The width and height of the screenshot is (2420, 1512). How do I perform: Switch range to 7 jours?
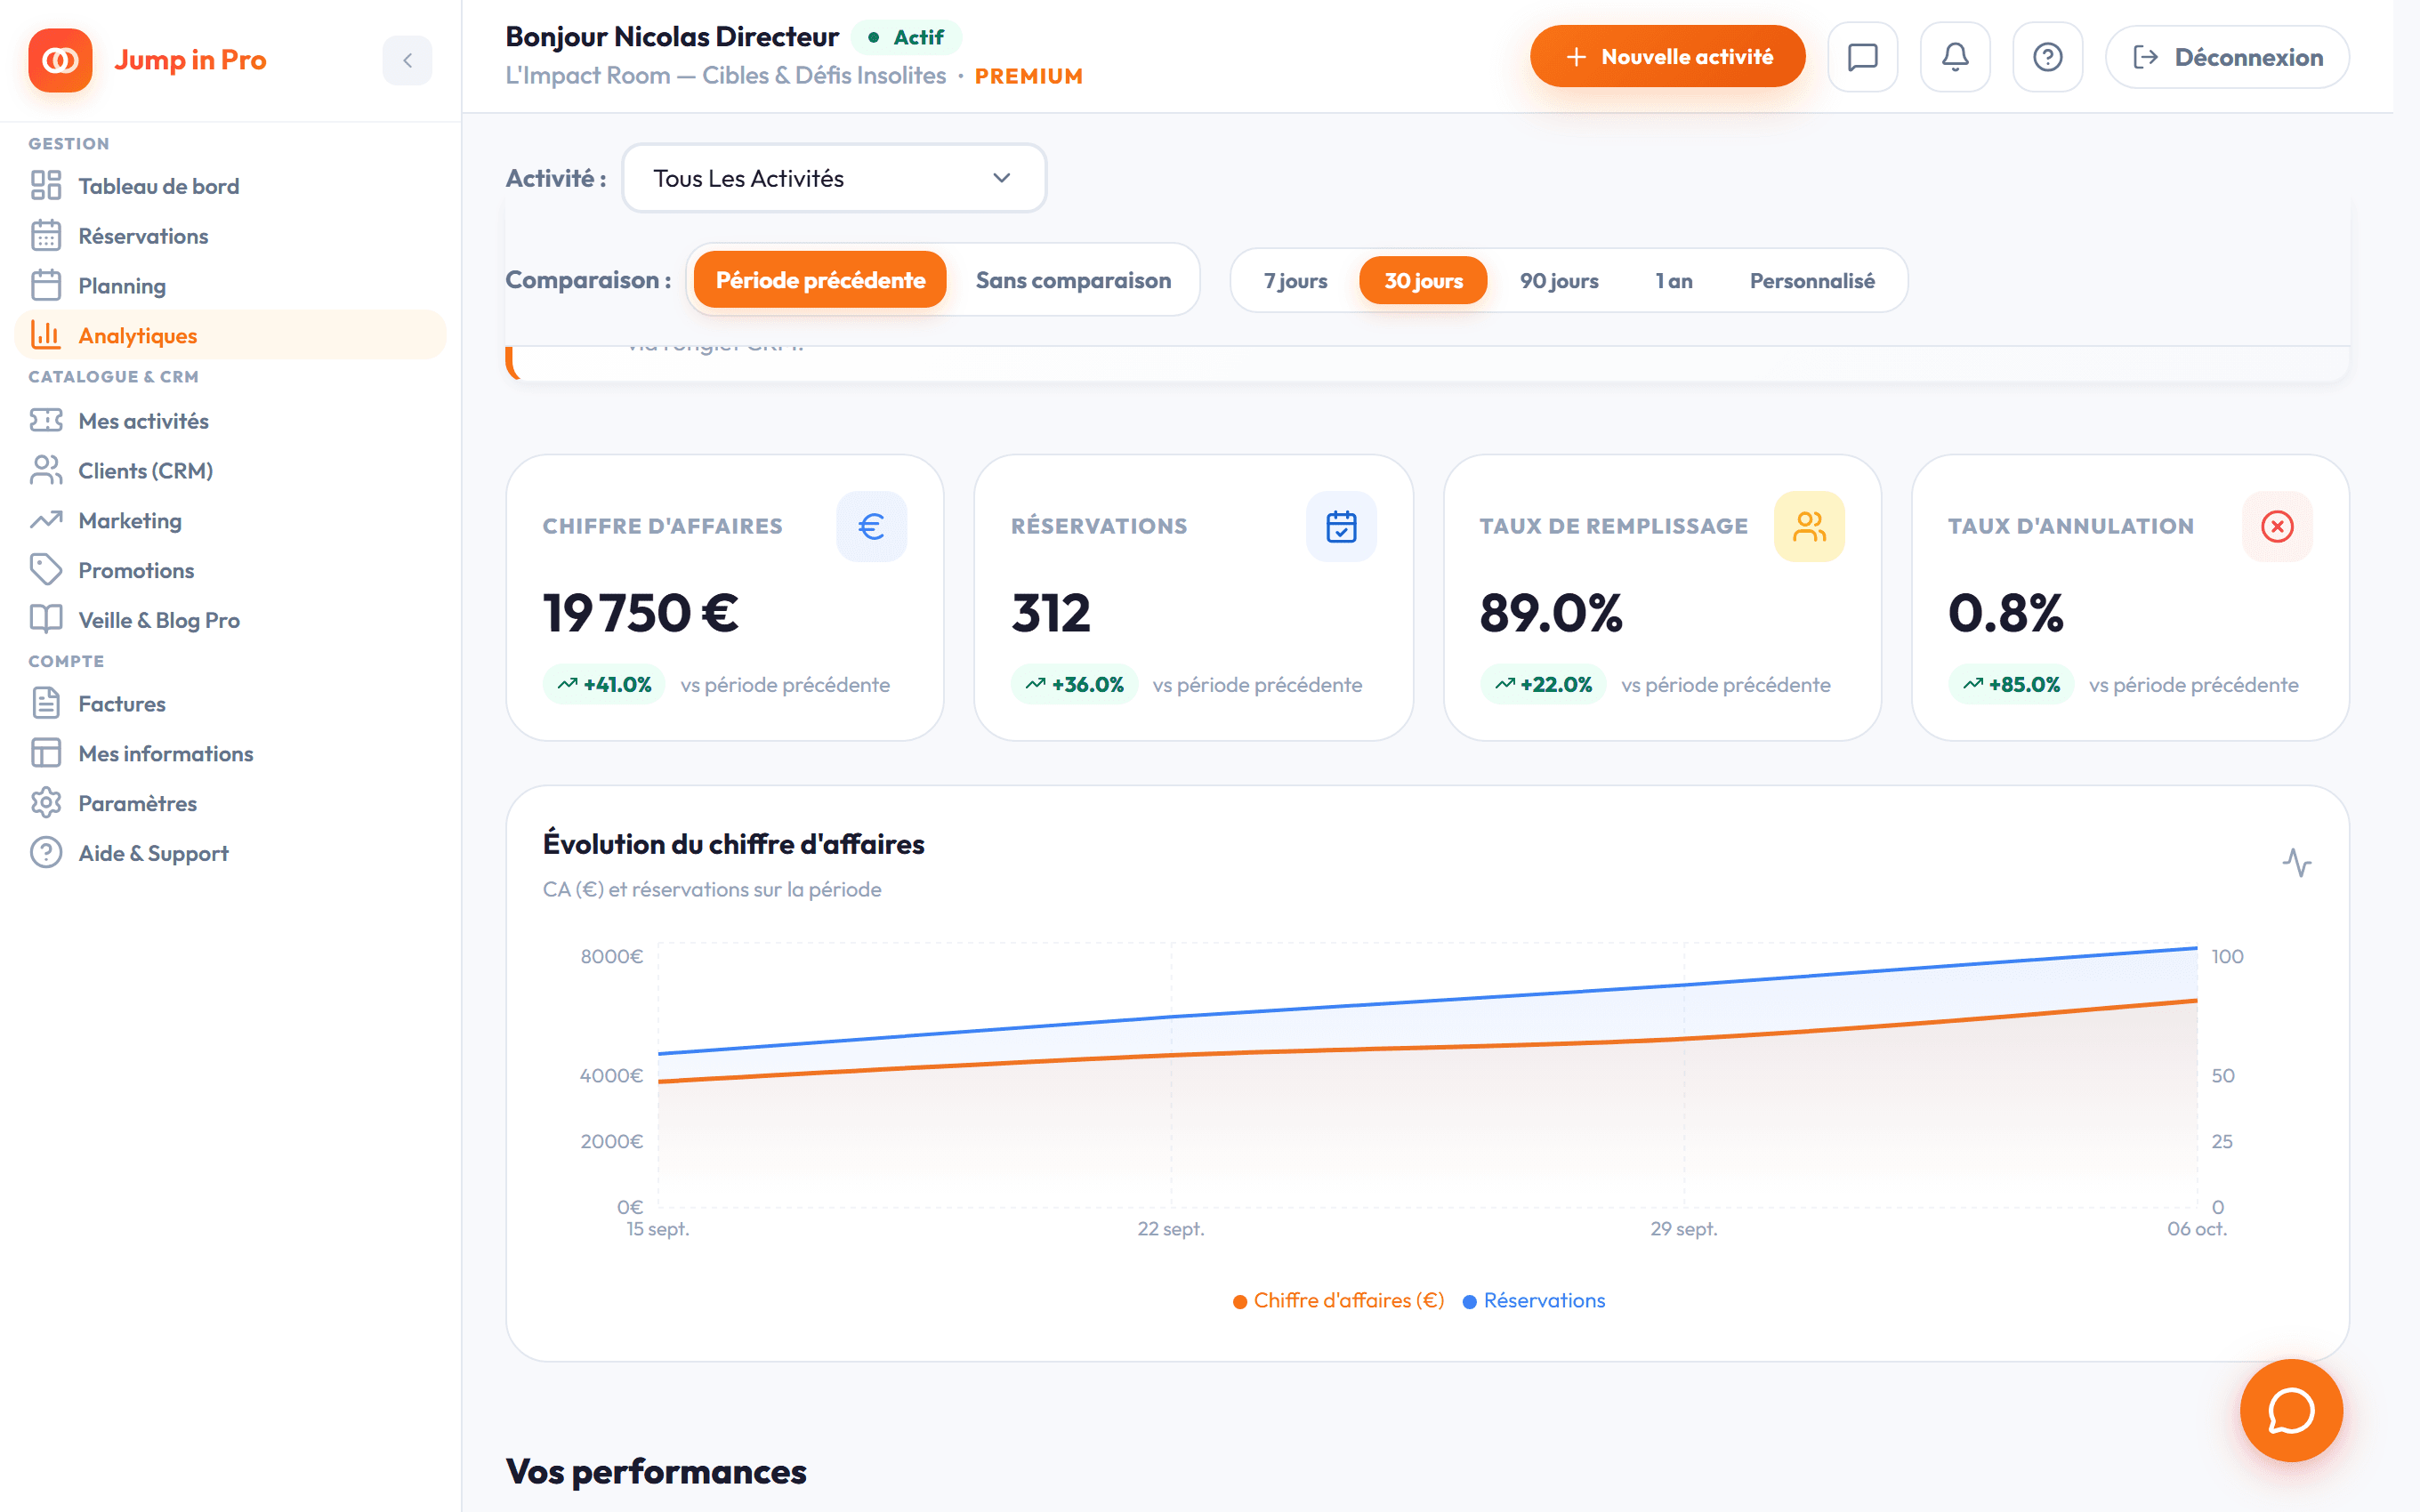pos(1295,281)
